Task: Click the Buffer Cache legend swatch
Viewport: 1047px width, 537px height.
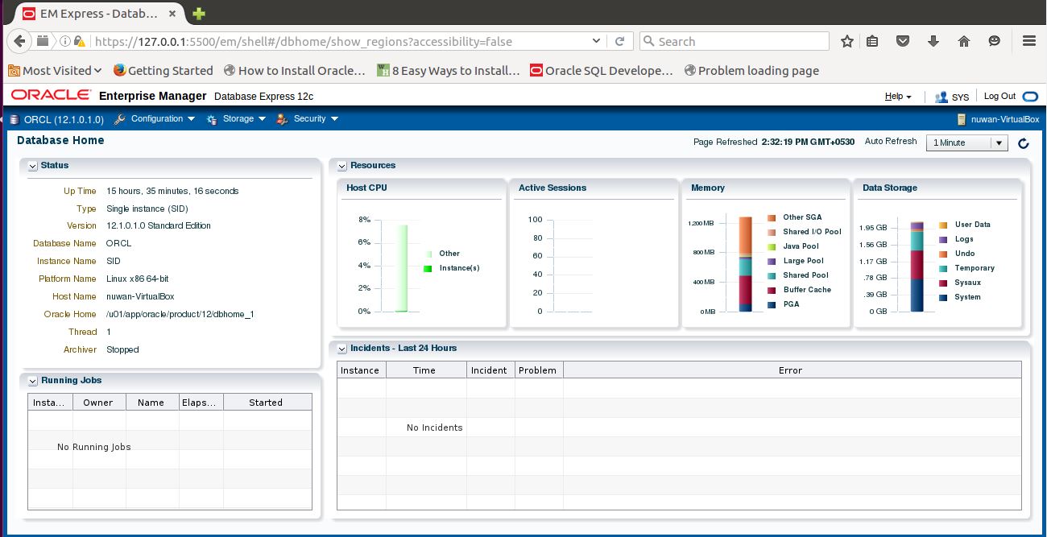Action: [x=772, y=290]
